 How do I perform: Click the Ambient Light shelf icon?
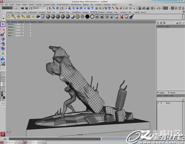click(x=9, y=17)
